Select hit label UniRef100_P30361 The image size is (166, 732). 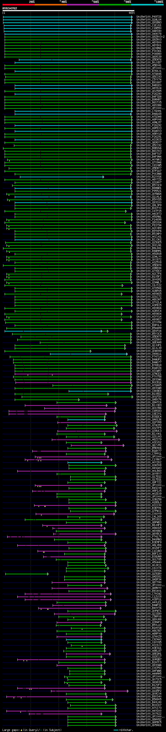(x=149, y=51)
